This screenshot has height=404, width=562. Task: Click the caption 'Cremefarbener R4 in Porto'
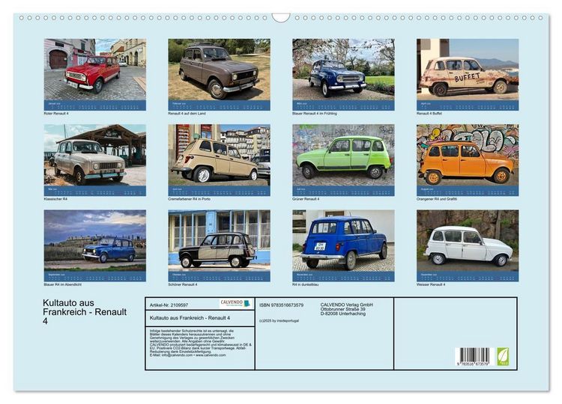click(190, 199)
